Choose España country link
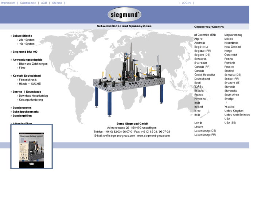 [199, 91]
